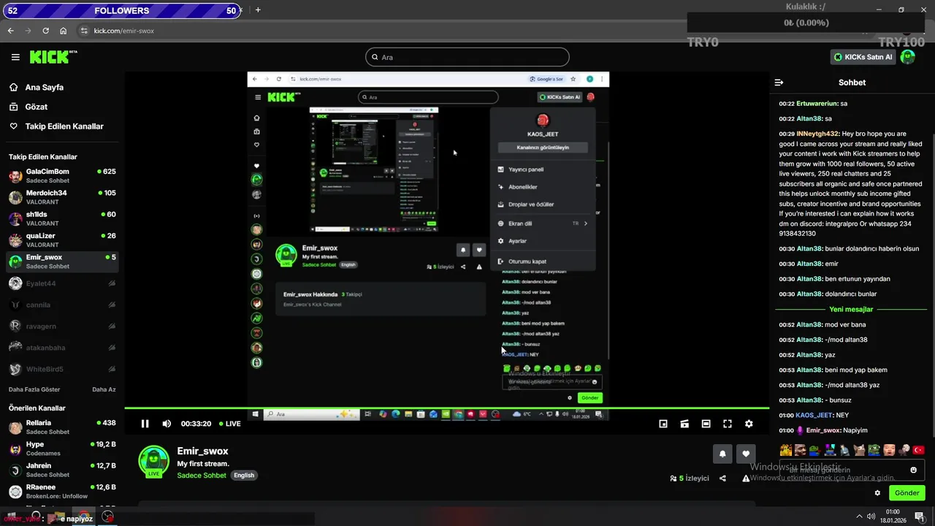The width and height of the screenshot is (935, 526).
Task: Open the Merdoich34 channel
Action: point(62,197)
